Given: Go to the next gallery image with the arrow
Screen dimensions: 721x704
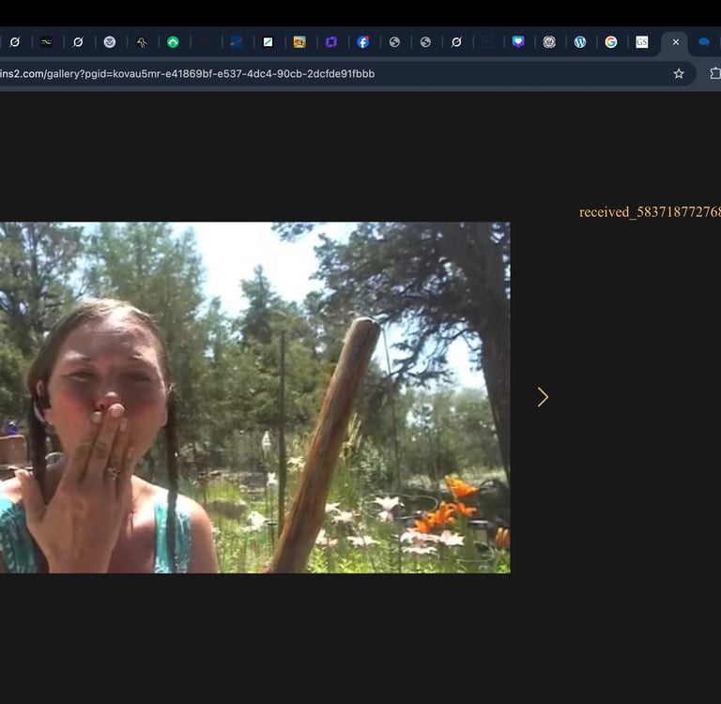Looking at the screenshot, I should tap(543, 397).
